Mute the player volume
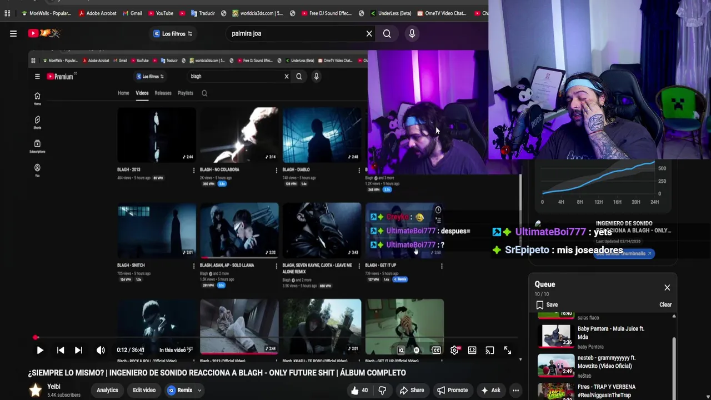 101,350
